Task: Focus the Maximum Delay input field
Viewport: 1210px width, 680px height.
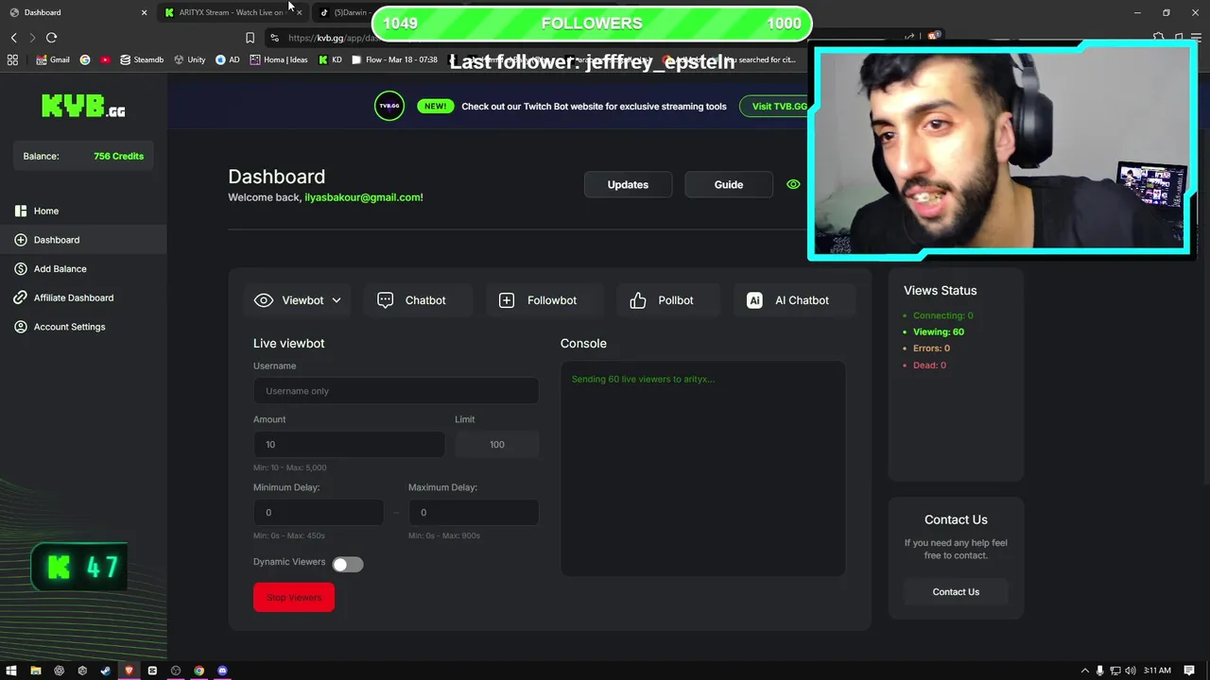Action: pyautogui.click(x=474, y=512)
